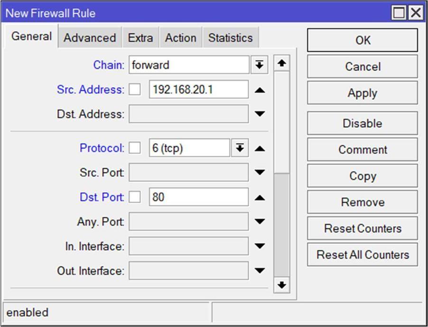Toggle the Protocol negate checkbox
Image resolution: width=428 pixels, height=327 pixels.
[135, 148]
